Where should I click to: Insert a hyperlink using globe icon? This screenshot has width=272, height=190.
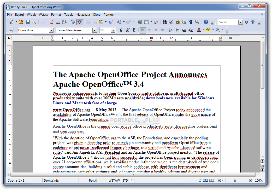(x=140, y=22)
